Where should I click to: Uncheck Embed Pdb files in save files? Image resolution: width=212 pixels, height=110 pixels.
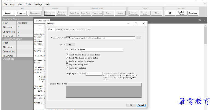(67, 58)
